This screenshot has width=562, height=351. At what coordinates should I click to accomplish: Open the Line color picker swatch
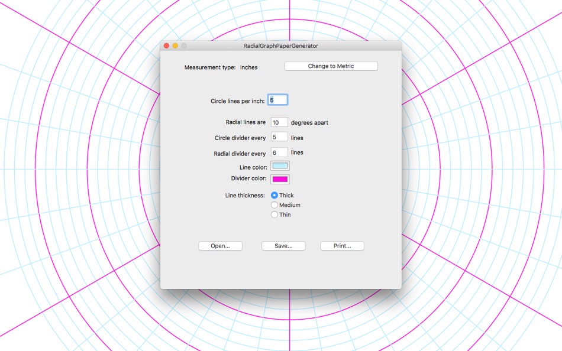click(x=280, y=166)
